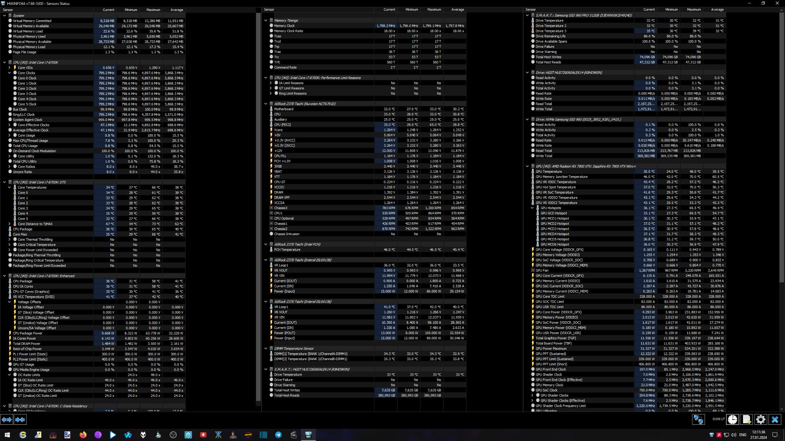Collapse the Memory Timings group

coord(266,21)
